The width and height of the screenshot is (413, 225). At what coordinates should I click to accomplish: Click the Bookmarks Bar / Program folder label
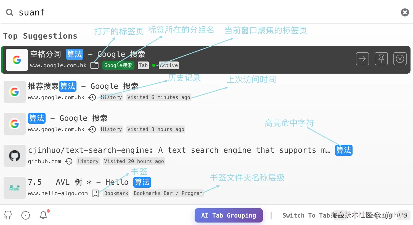pyautogui.click(x=168, y=193)
